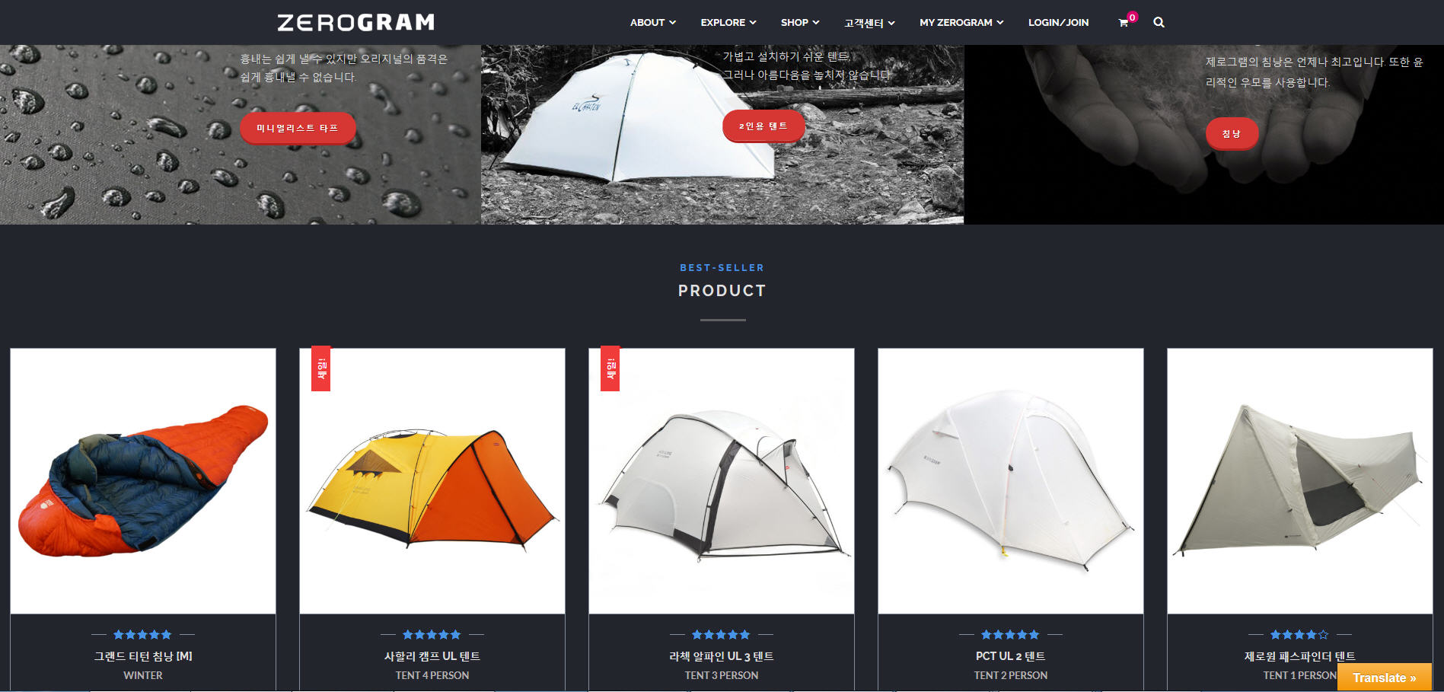This screenshot has height=692, width=1444.
Task: Open the shopping cart icon
Action: pyautogui.click(x=1123, y=23)
